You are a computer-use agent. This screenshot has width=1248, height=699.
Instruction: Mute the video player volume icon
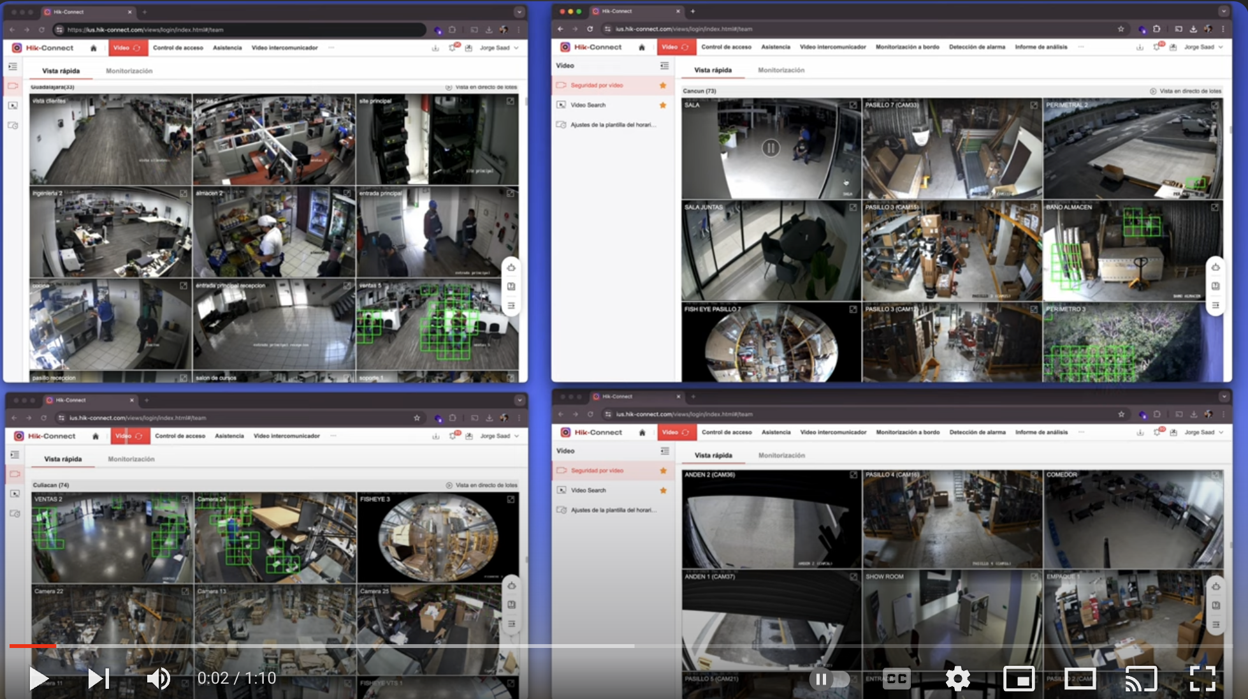click(x=158, y=679)
